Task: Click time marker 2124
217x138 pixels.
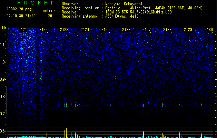Action: tap(85, 30)
